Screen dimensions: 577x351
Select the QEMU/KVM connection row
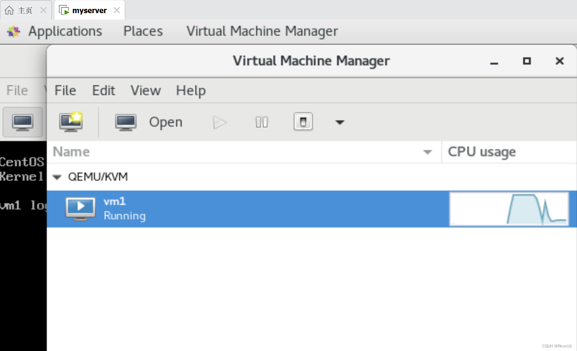pyautogui.click(x=312, y=177)
